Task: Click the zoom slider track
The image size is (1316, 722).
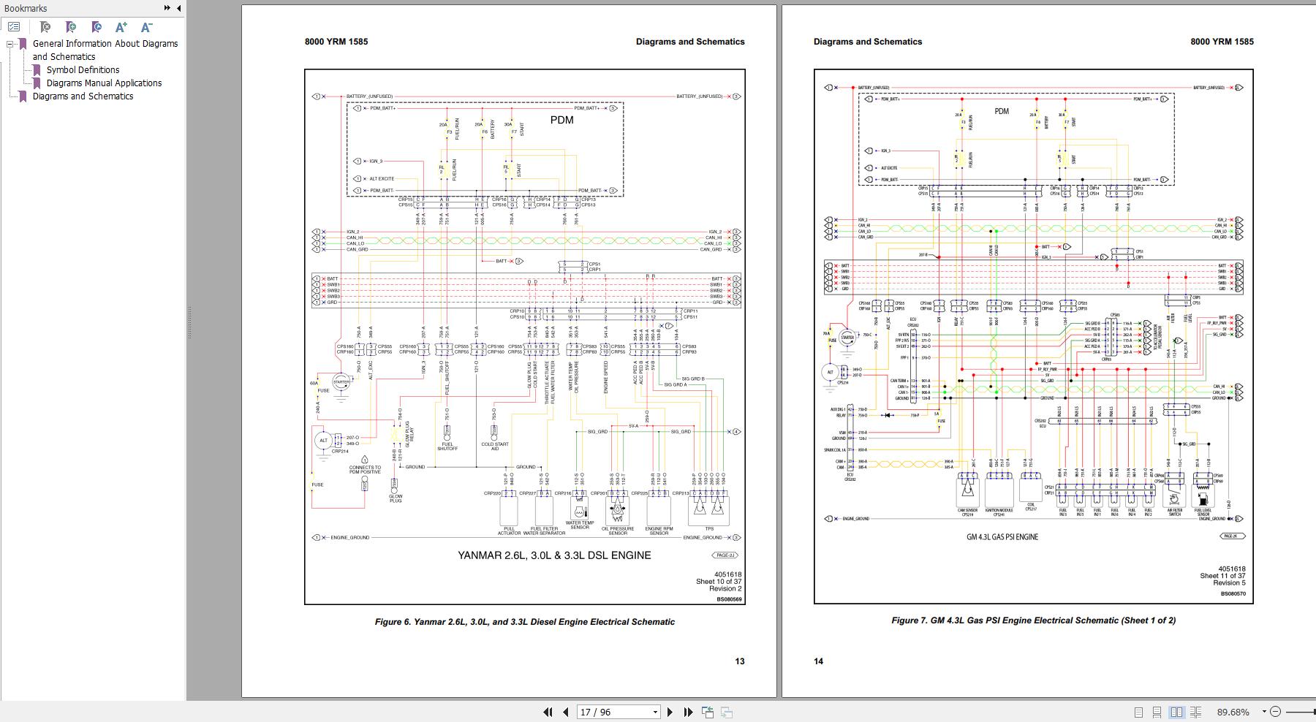Action: coord(1301,712)
